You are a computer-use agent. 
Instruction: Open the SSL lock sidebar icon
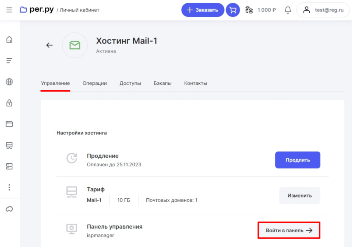click(9, 103)
